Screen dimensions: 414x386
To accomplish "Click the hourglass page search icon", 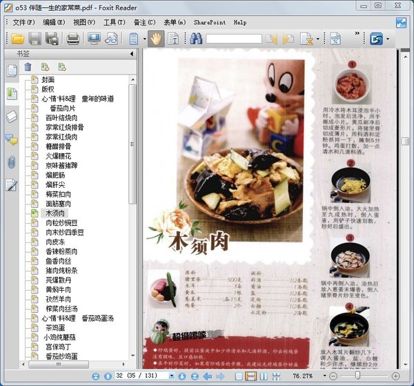I will coord(306,39).
